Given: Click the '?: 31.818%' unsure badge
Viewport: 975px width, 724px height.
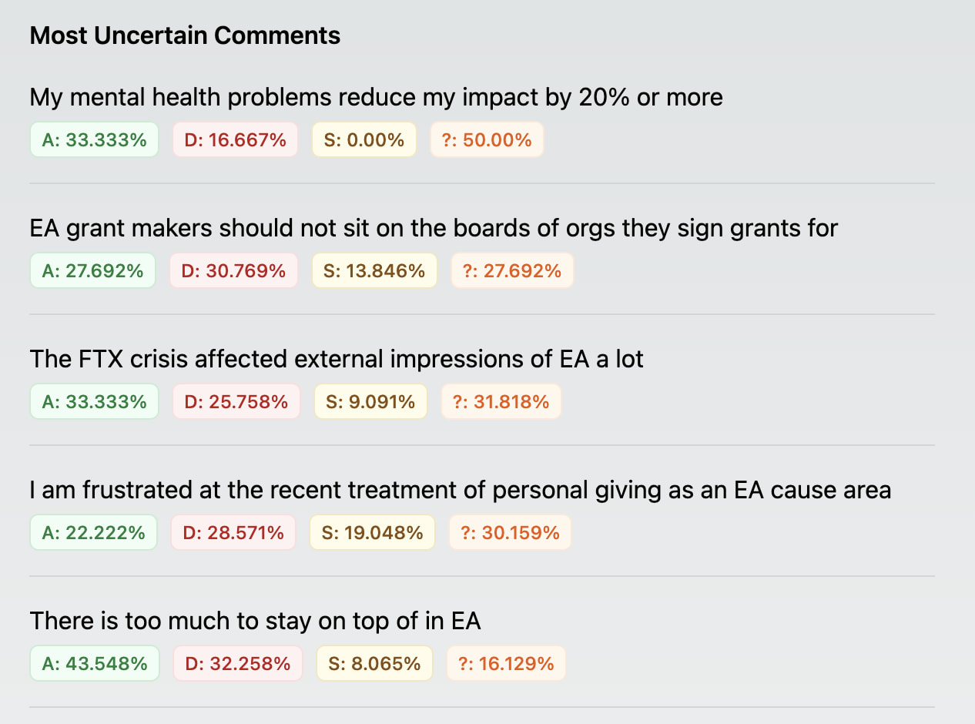Looking at the screenshot, I should pyautogui.click(x=501, y=401).
